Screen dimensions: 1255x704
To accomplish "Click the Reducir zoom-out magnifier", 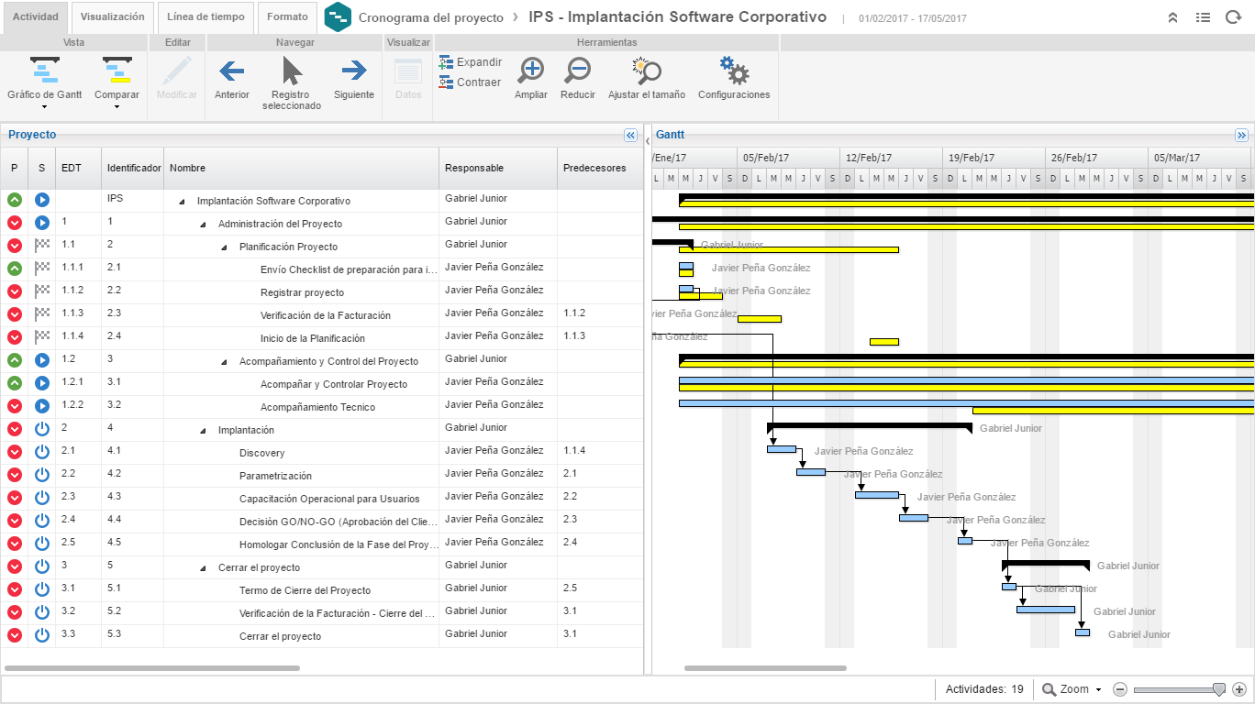I will pyautogui.click(x=577, y=71).
